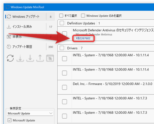Click the clock icon beside アップデート履歴
The height and width of the screenshot is (124, 154).
point(9,47)
